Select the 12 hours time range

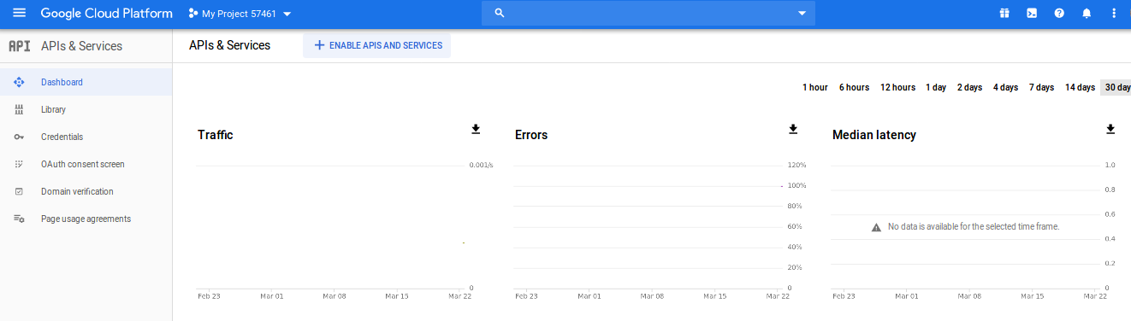point(897,87)
